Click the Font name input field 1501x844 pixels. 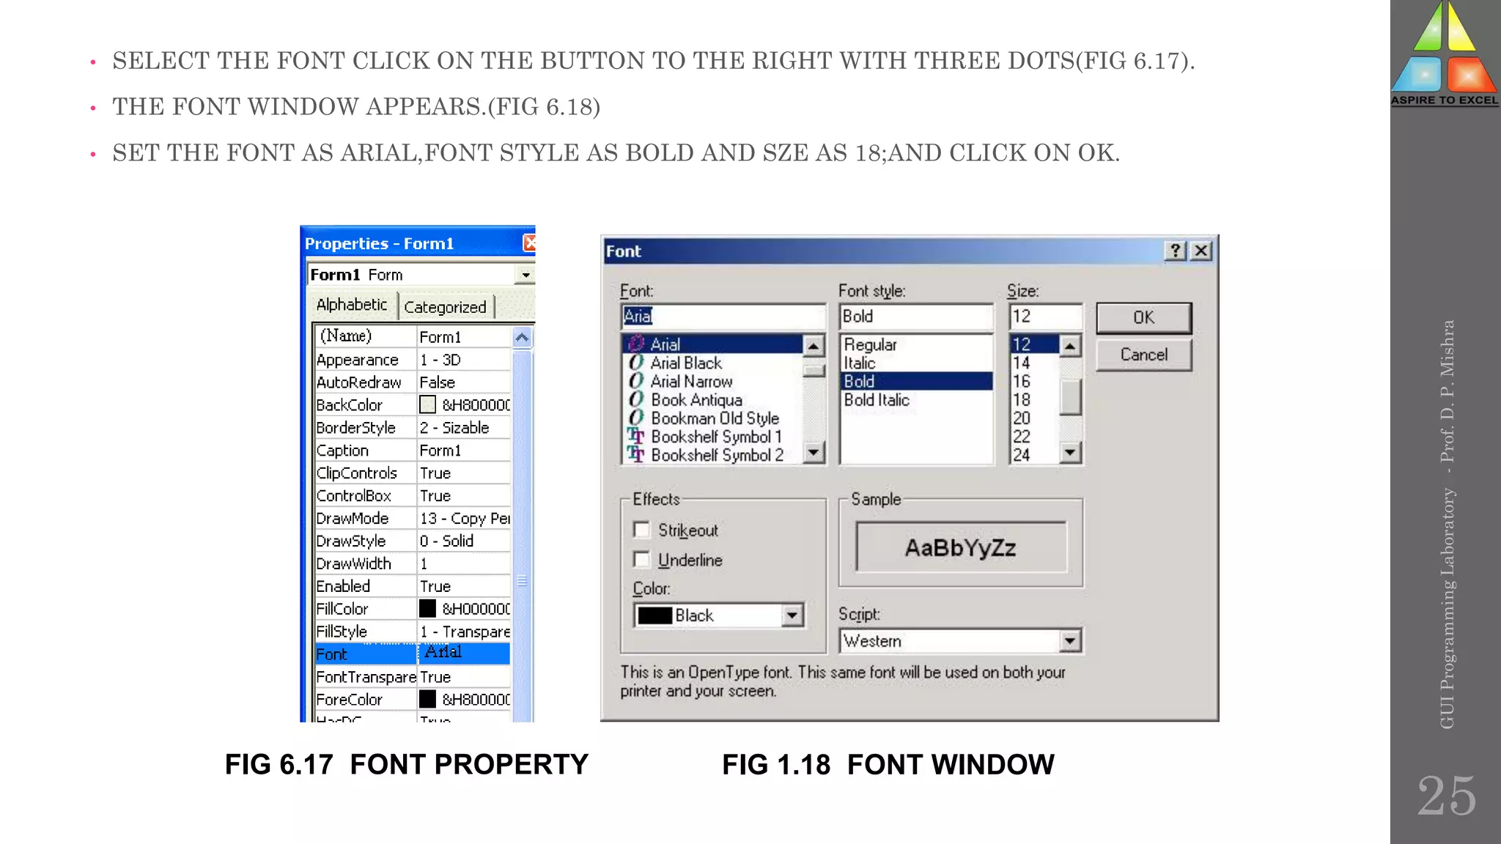tap(723, 316)
